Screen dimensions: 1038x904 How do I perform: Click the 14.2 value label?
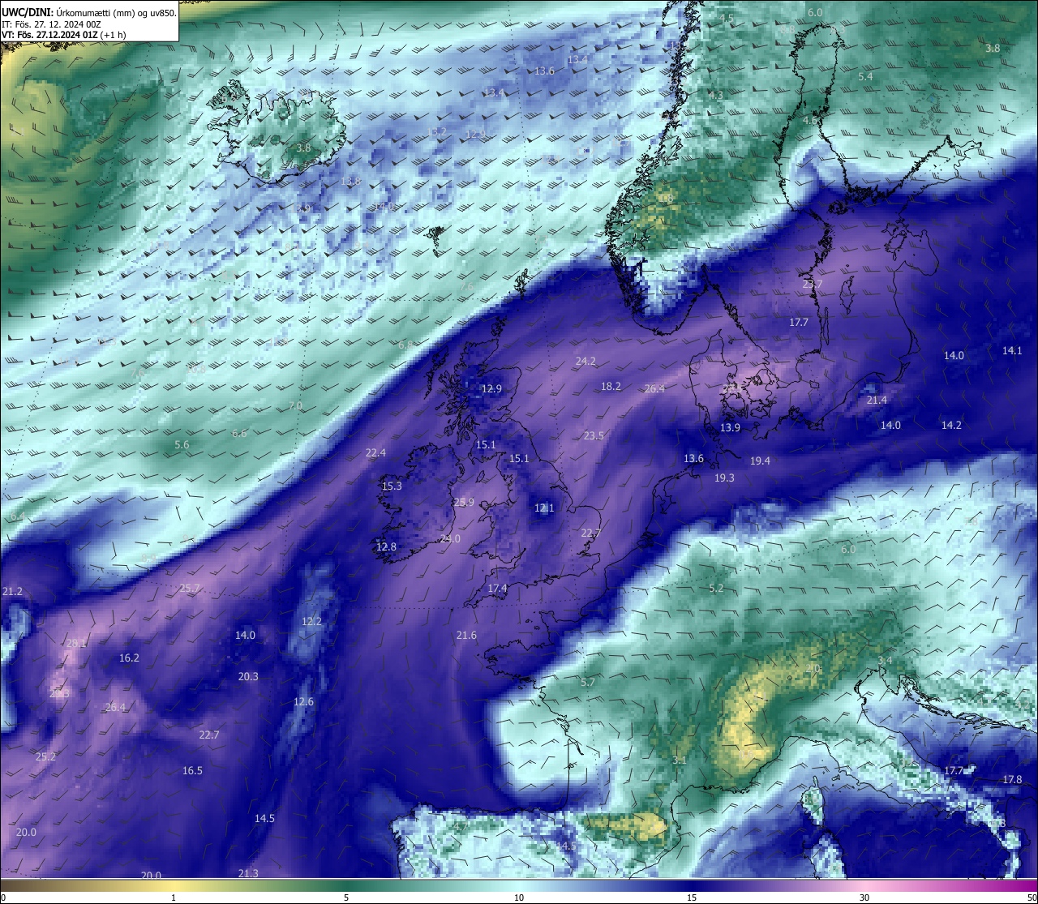tap(951, 425)
